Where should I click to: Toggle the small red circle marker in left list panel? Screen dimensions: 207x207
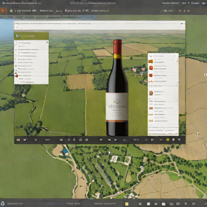pyautogui.click(x=17, y=76)
